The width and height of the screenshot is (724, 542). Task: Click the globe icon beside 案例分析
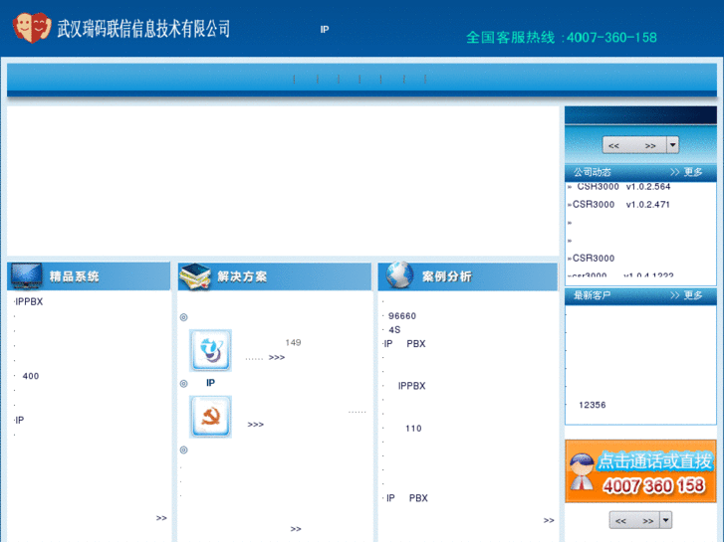click(x=399, y=274)
